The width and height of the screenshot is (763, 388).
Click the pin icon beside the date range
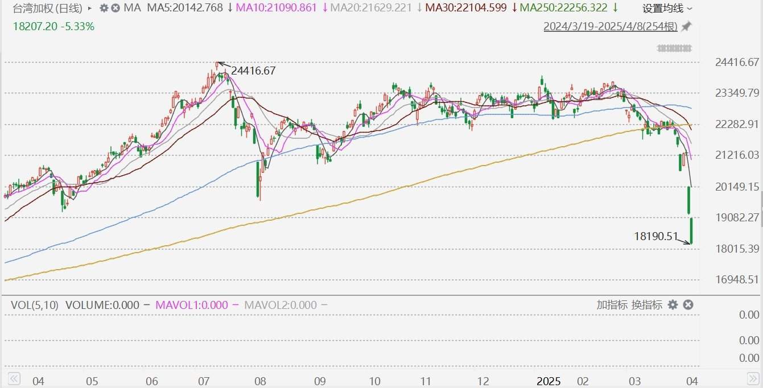(x=686, y=26)
